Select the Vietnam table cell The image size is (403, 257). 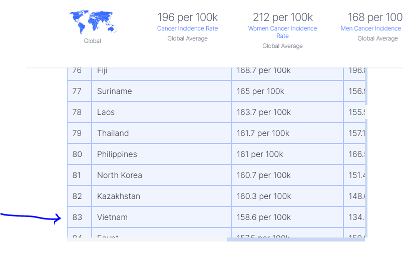[x=112, y=217]
